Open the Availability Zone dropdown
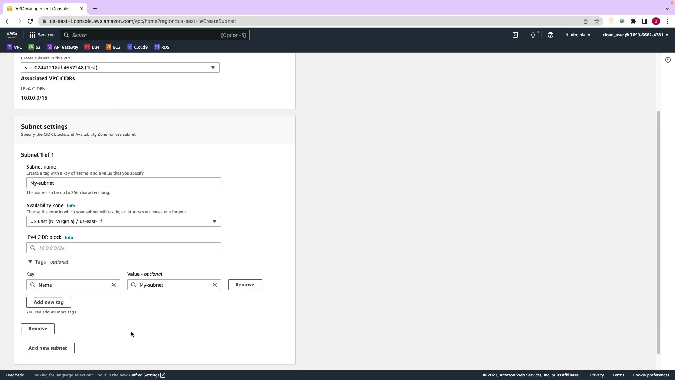The height and width of the screenshot is (380, 675). pyautogui.click(x=123, y=221)
